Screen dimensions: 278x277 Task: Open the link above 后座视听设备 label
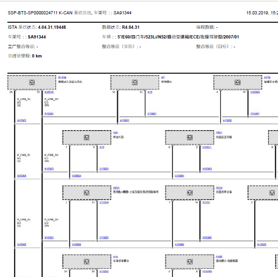pos(219,188)
